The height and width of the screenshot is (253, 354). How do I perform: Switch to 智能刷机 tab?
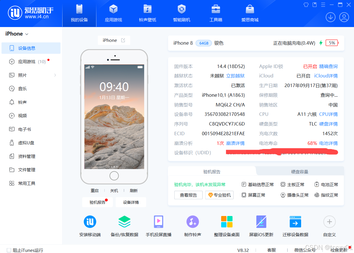pyautogui.click(x=182, y=13)
